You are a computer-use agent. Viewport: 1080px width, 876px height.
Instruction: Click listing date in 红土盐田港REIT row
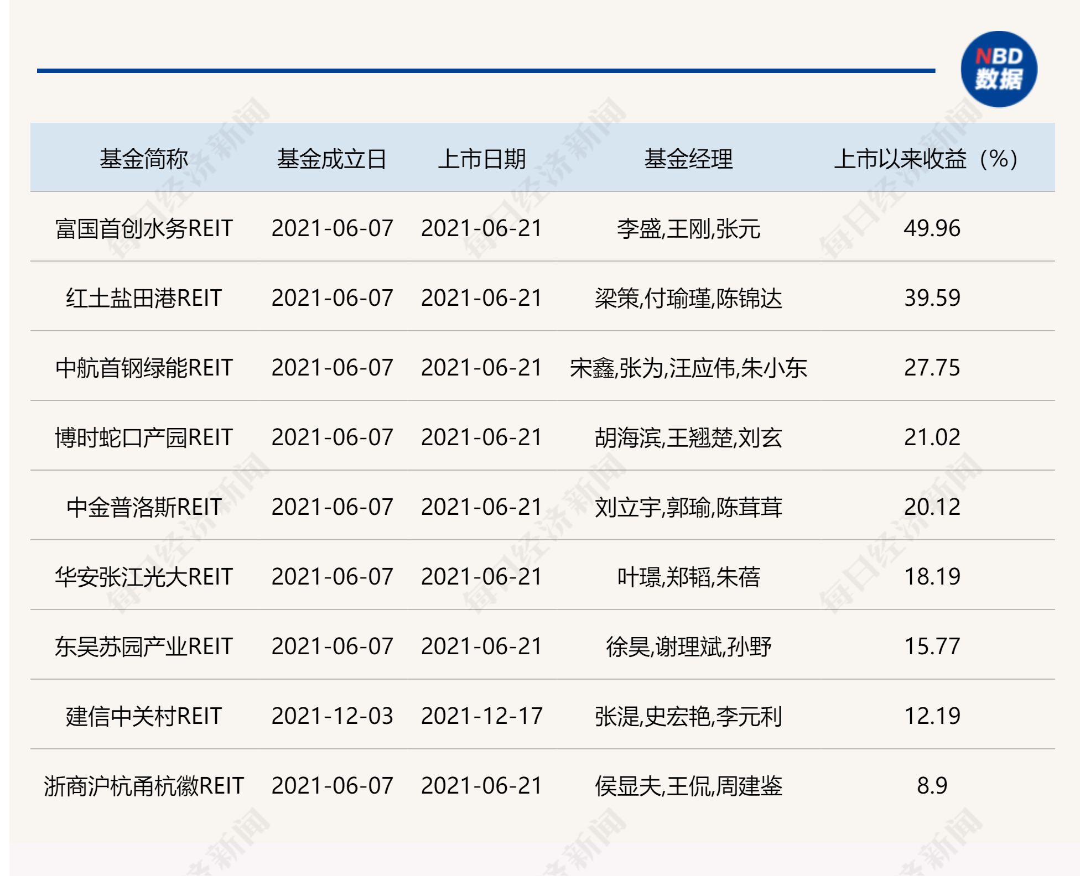(482, 298)
